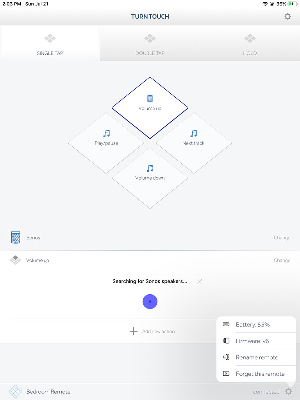Click the Sonos speaker icon in the app row
The width and height of the screenshot is (300, 400).
(16, 237)
